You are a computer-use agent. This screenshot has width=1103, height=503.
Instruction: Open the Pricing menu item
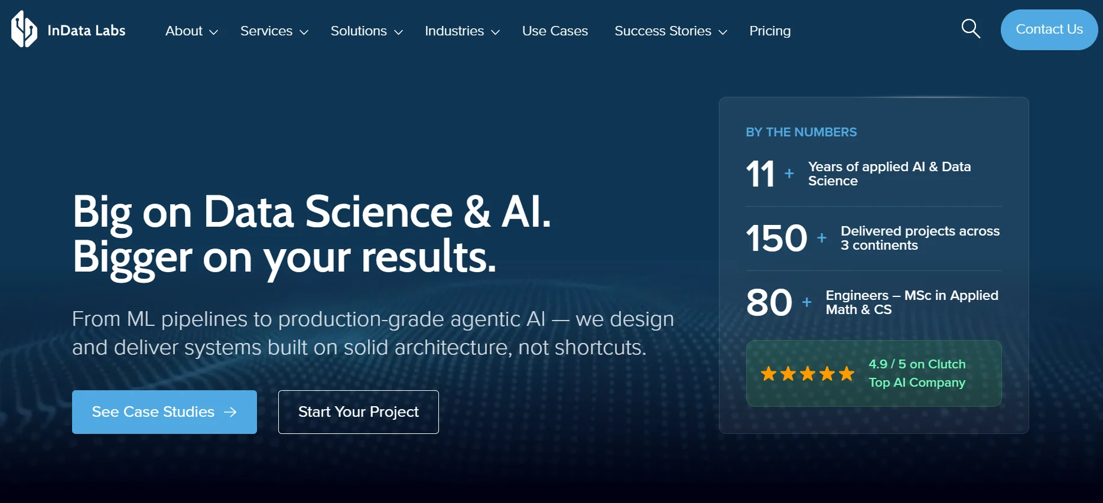[770, 31]
